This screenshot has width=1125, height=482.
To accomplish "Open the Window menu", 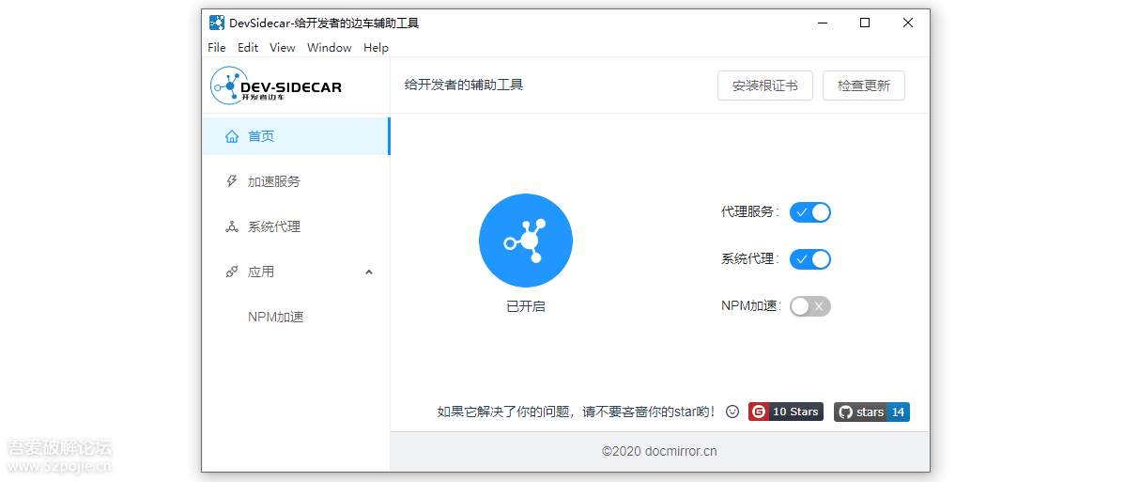I will (x=330, y=47).
